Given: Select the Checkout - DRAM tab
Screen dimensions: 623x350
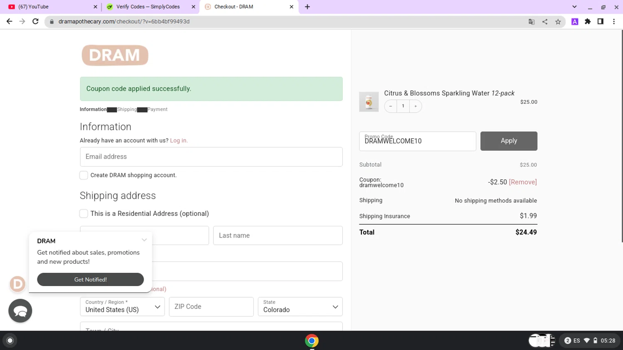Looking at the screenshot, I should tap(248, 7).
